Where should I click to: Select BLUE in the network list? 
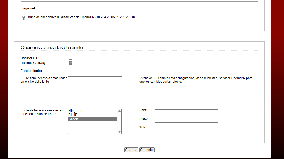pos(93,115)
